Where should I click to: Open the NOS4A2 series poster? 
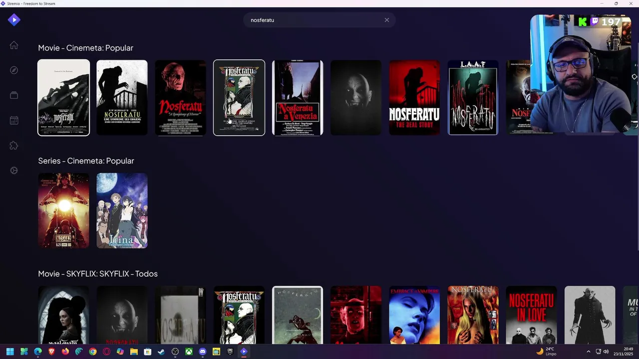[63, 210]
